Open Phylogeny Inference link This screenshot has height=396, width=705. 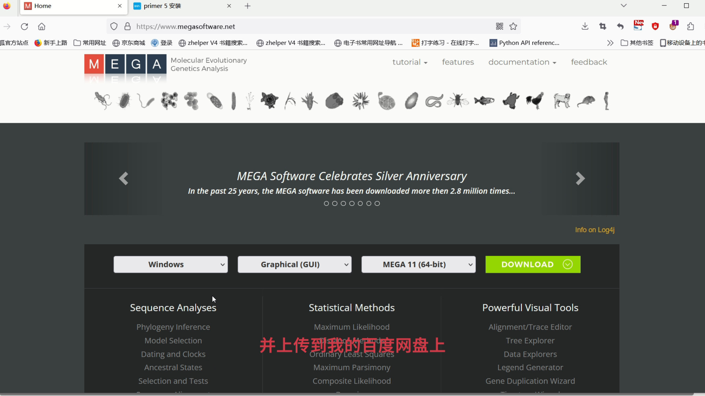pyautogui.click(x=173, y=327)
